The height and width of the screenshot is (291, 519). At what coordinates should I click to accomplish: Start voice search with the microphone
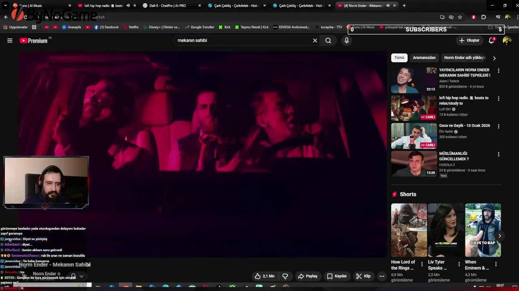[347, 40]
